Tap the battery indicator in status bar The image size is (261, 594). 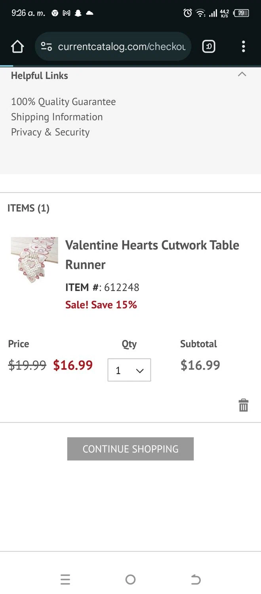(241, 13)
